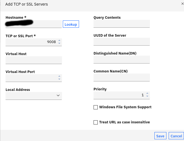Focus the Hostname input field
The height and width of the screenshot is (141, 184).
coord(34,24)
